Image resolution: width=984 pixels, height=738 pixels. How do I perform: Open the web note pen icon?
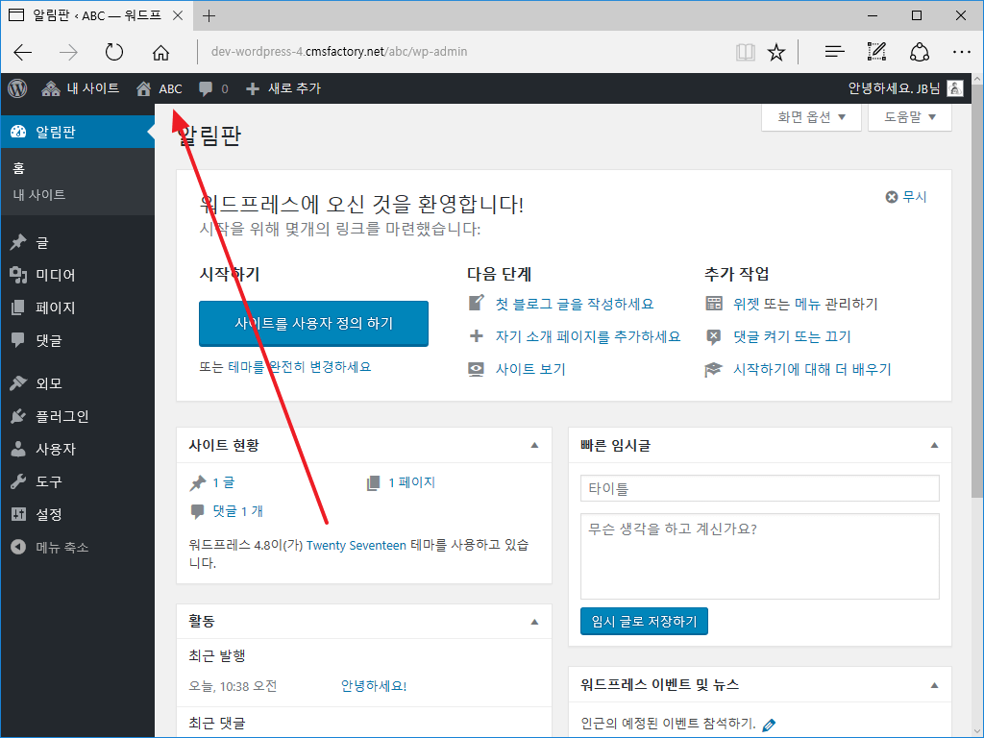(876, 52)
